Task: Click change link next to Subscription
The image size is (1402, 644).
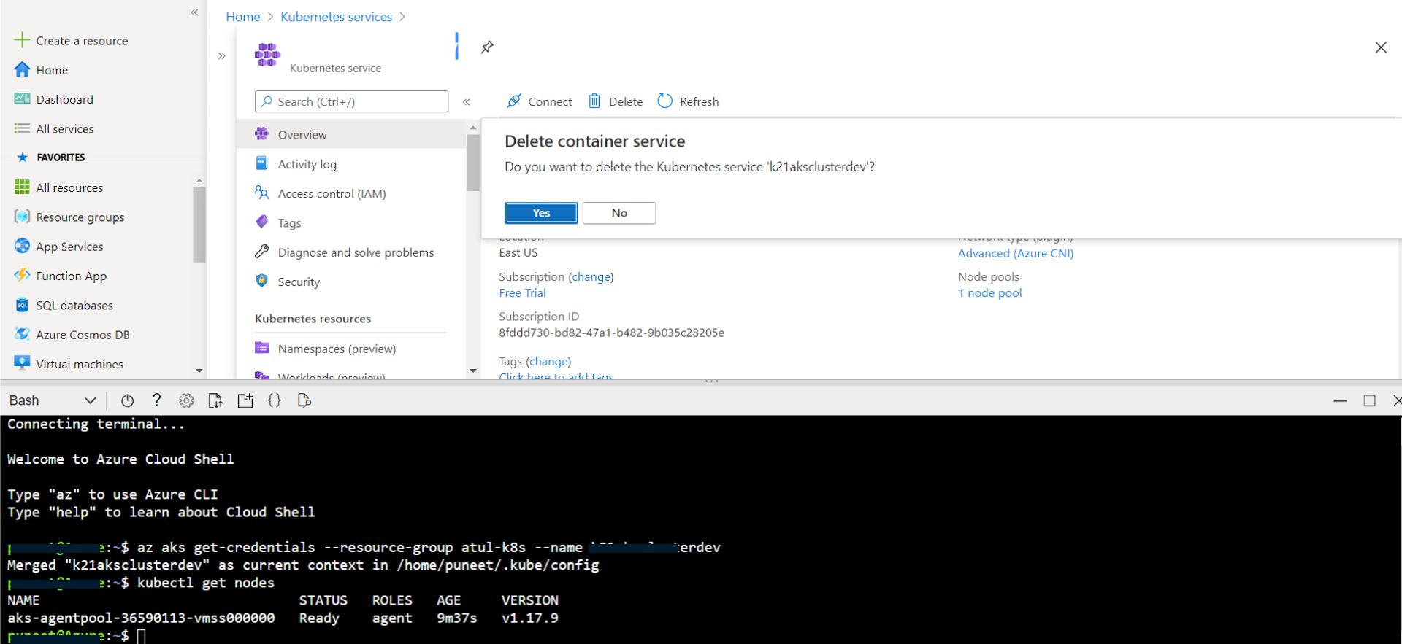Action: [591, 276]
